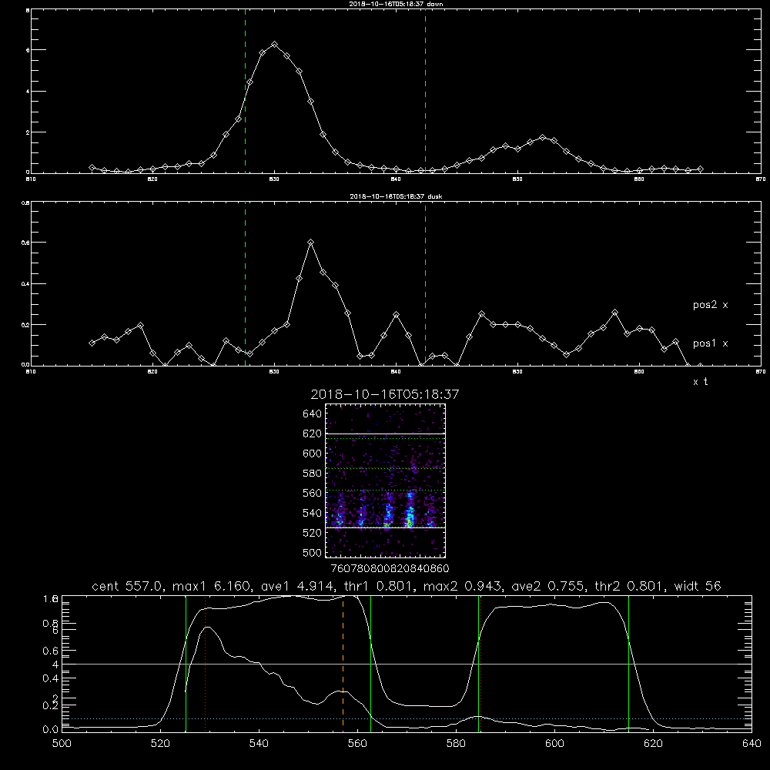Click the 560 tick label on bottom plot x-axis
Image resolution: width=770 pixels, height=770 pixels.
(x=357, y=744)
